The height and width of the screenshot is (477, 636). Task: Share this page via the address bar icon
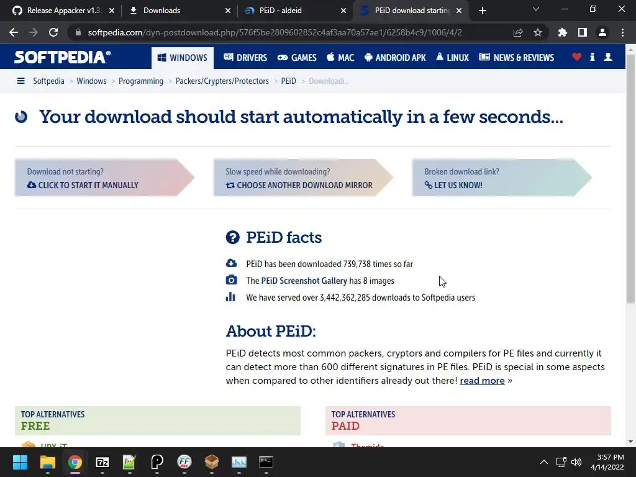(x=518, y=32)
